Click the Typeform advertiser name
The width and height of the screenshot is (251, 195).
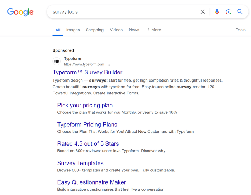(72, 59)
